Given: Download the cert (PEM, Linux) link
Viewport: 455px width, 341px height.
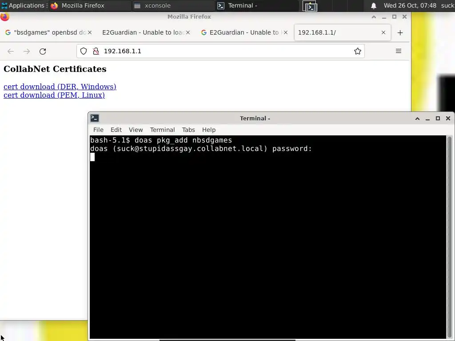Looking at the screenshot, I should 54,95.
